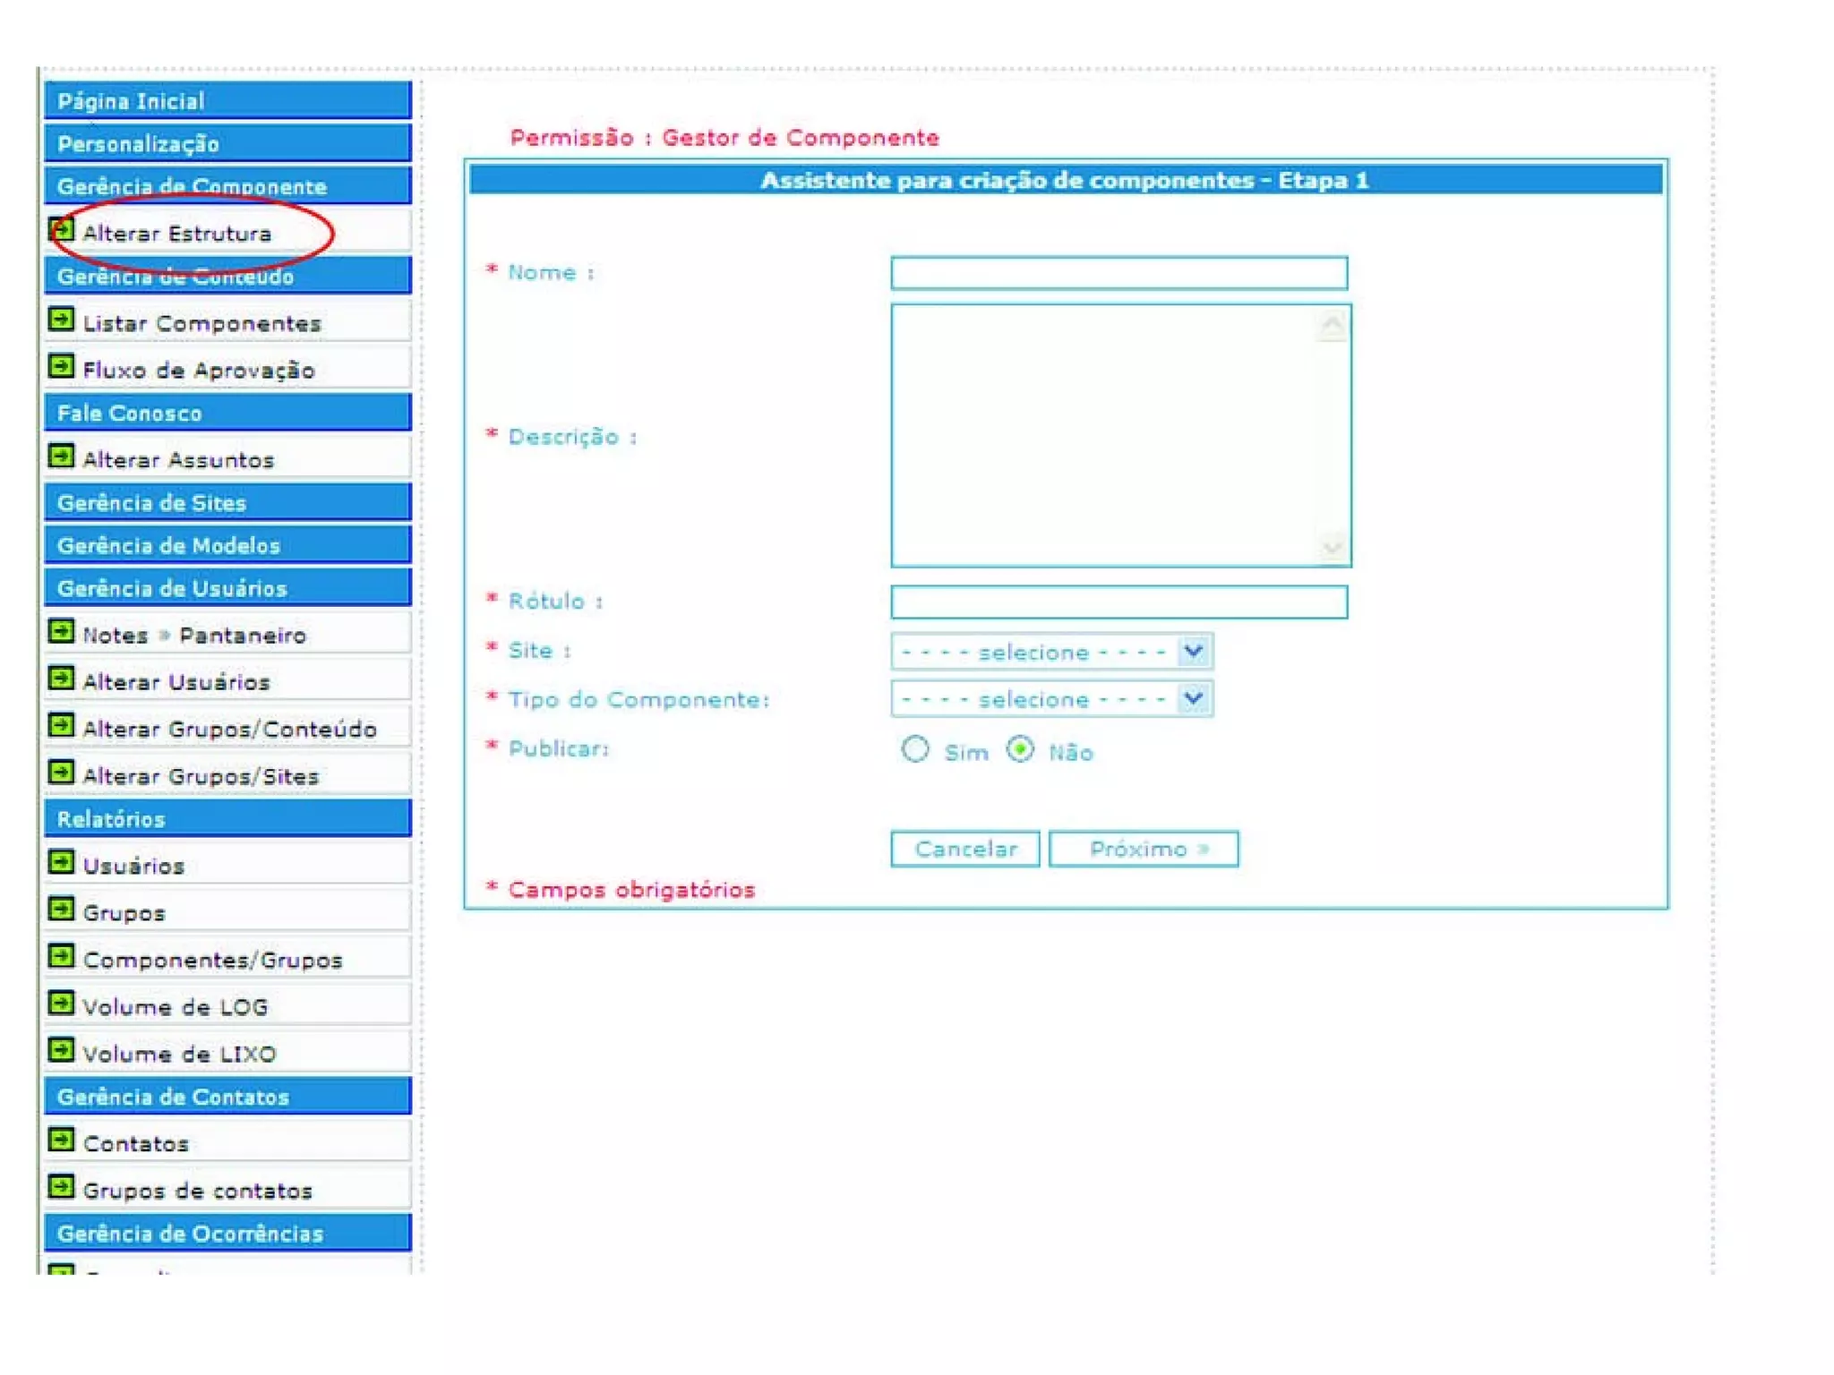Click green arrow icon beside Listar Componentes
Screen dimensions: 1834x1375
(61, 320)
